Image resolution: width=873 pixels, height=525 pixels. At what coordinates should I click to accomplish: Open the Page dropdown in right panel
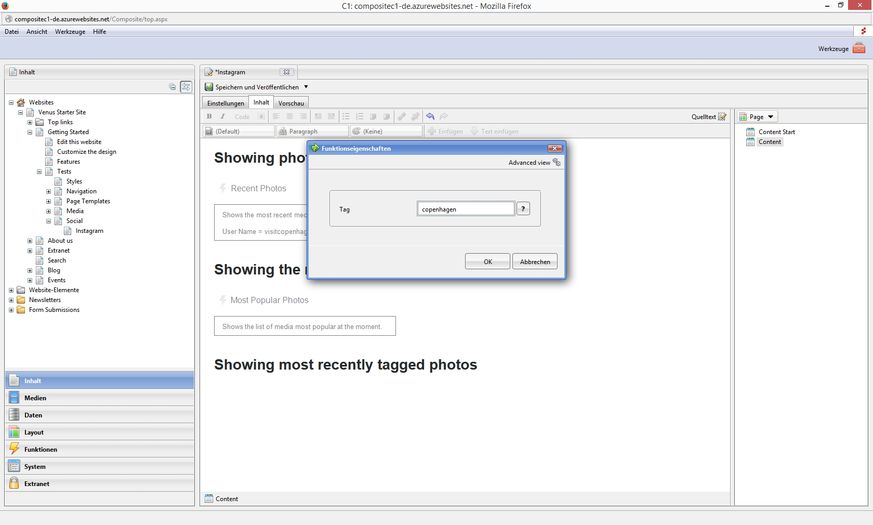click(x=758, y=117)
